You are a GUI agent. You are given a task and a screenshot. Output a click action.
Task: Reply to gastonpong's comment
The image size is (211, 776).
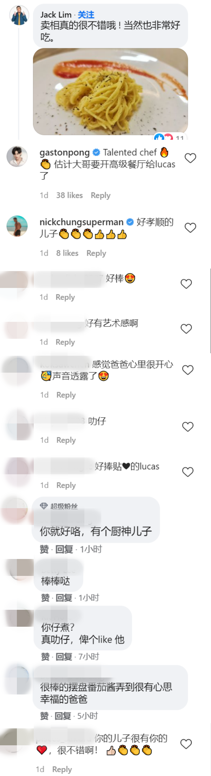click(x=101, y=195)
